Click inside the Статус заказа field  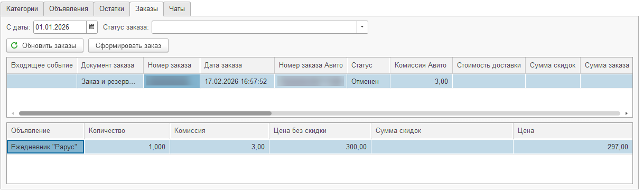(255, 27)
